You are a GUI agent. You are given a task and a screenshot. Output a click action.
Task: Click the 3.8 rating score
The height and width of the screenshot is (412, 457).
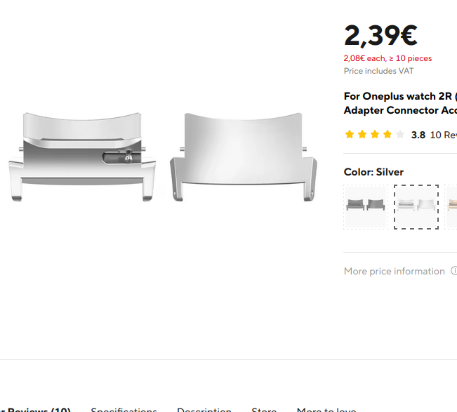[418, 135]
